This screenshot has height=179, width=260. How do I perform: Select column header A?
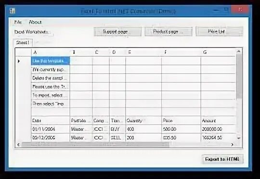(51, 52)
